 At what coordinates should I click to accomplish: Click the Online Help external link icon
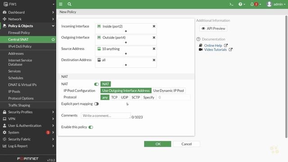point(226,45)
